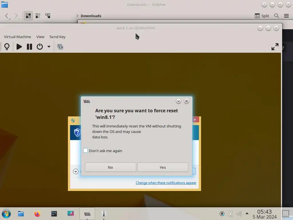Click the Windows shield help icon
Screen dimensions: 293x220
pyautogui.click(x=77, y=133)
